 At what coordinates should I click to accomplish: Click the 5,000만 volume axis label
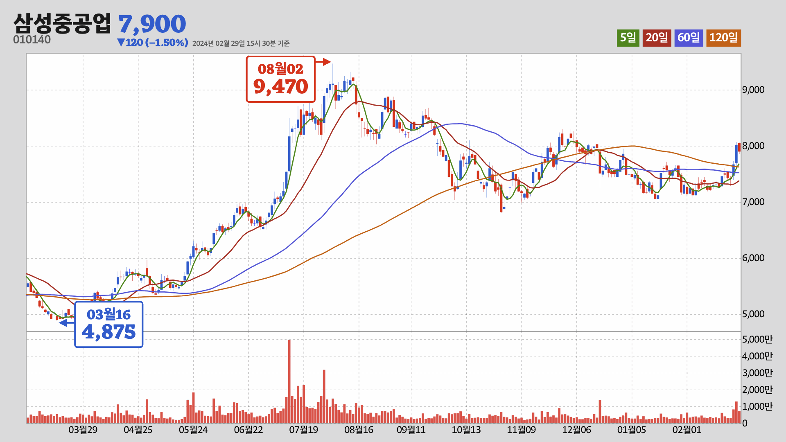pos(757,339)
